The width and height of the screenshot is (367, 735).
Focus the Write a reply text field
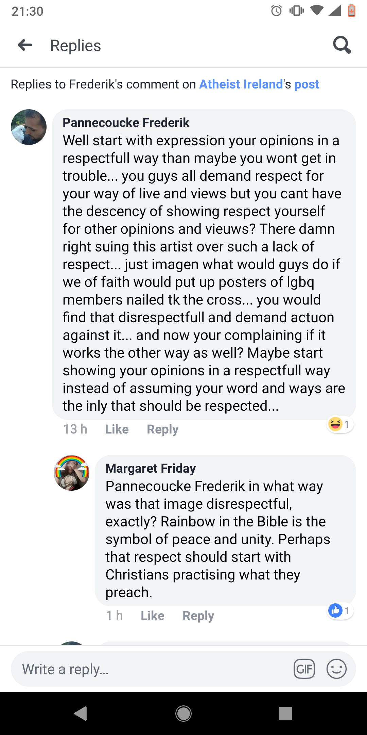pos(150,669)
